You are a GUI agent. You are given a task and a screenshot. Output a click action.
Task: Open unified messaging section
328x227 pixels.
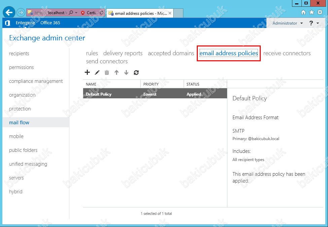click(x=28, y=164)
